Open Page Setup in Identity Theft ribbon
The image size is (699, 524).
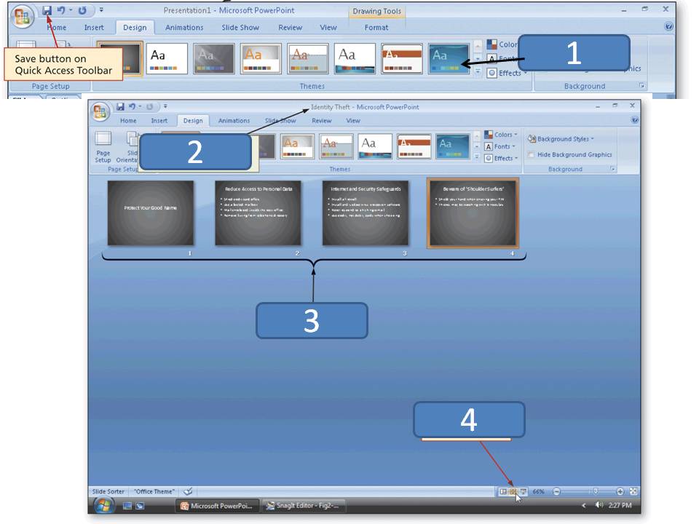[103, 147]
